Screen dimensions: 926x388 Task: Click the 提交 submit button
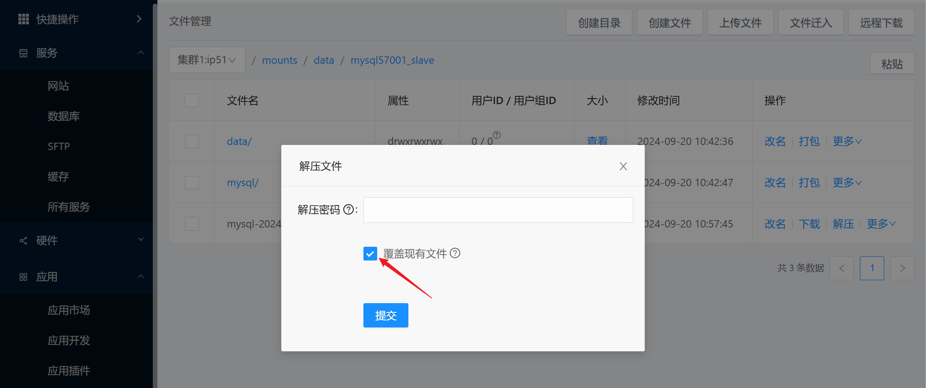[x=385, y=316]
